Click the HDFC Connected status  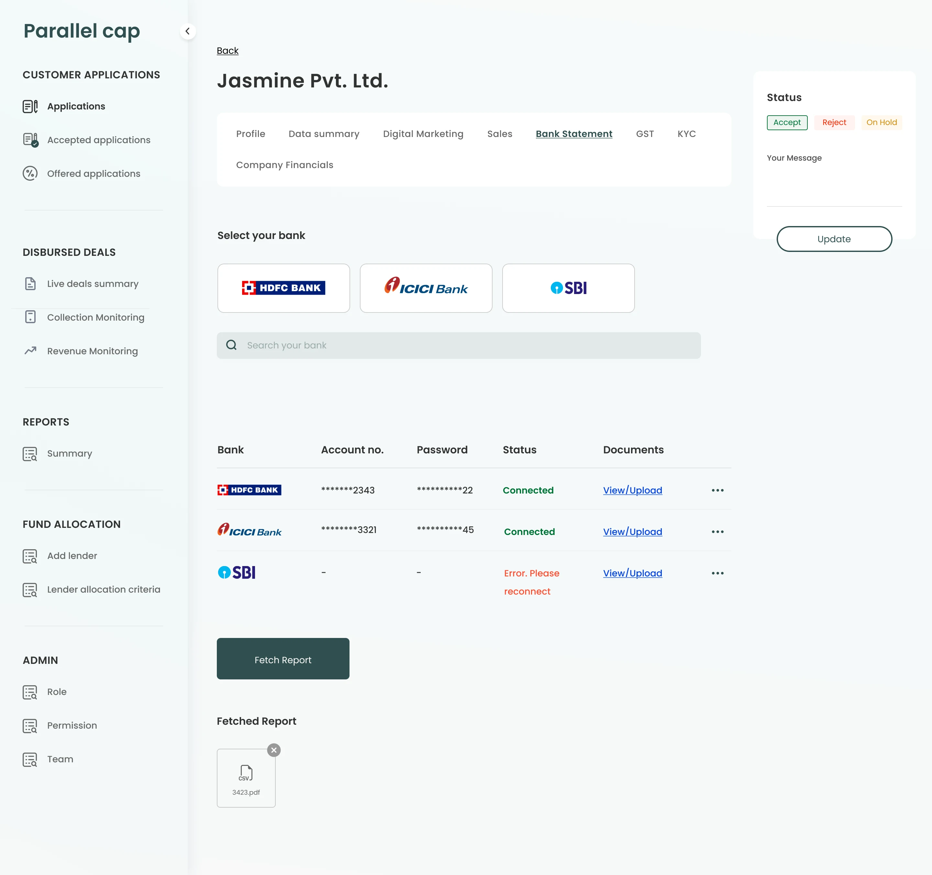(528, 490)
